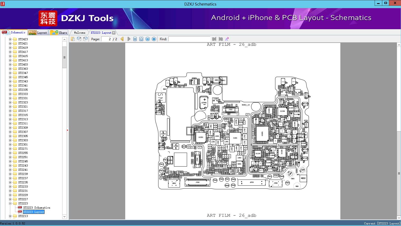Click the previous page arrow button
401x226 pixels.
click(x=122, y=39)
